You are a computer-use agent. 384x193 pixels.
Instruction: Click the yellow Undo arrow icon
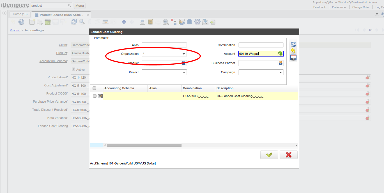(293, 51)
